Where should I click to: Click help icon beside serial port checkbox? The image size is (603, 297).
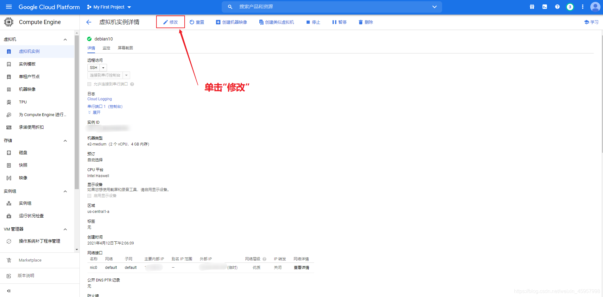pyautogui.click(x=132, y=84)
